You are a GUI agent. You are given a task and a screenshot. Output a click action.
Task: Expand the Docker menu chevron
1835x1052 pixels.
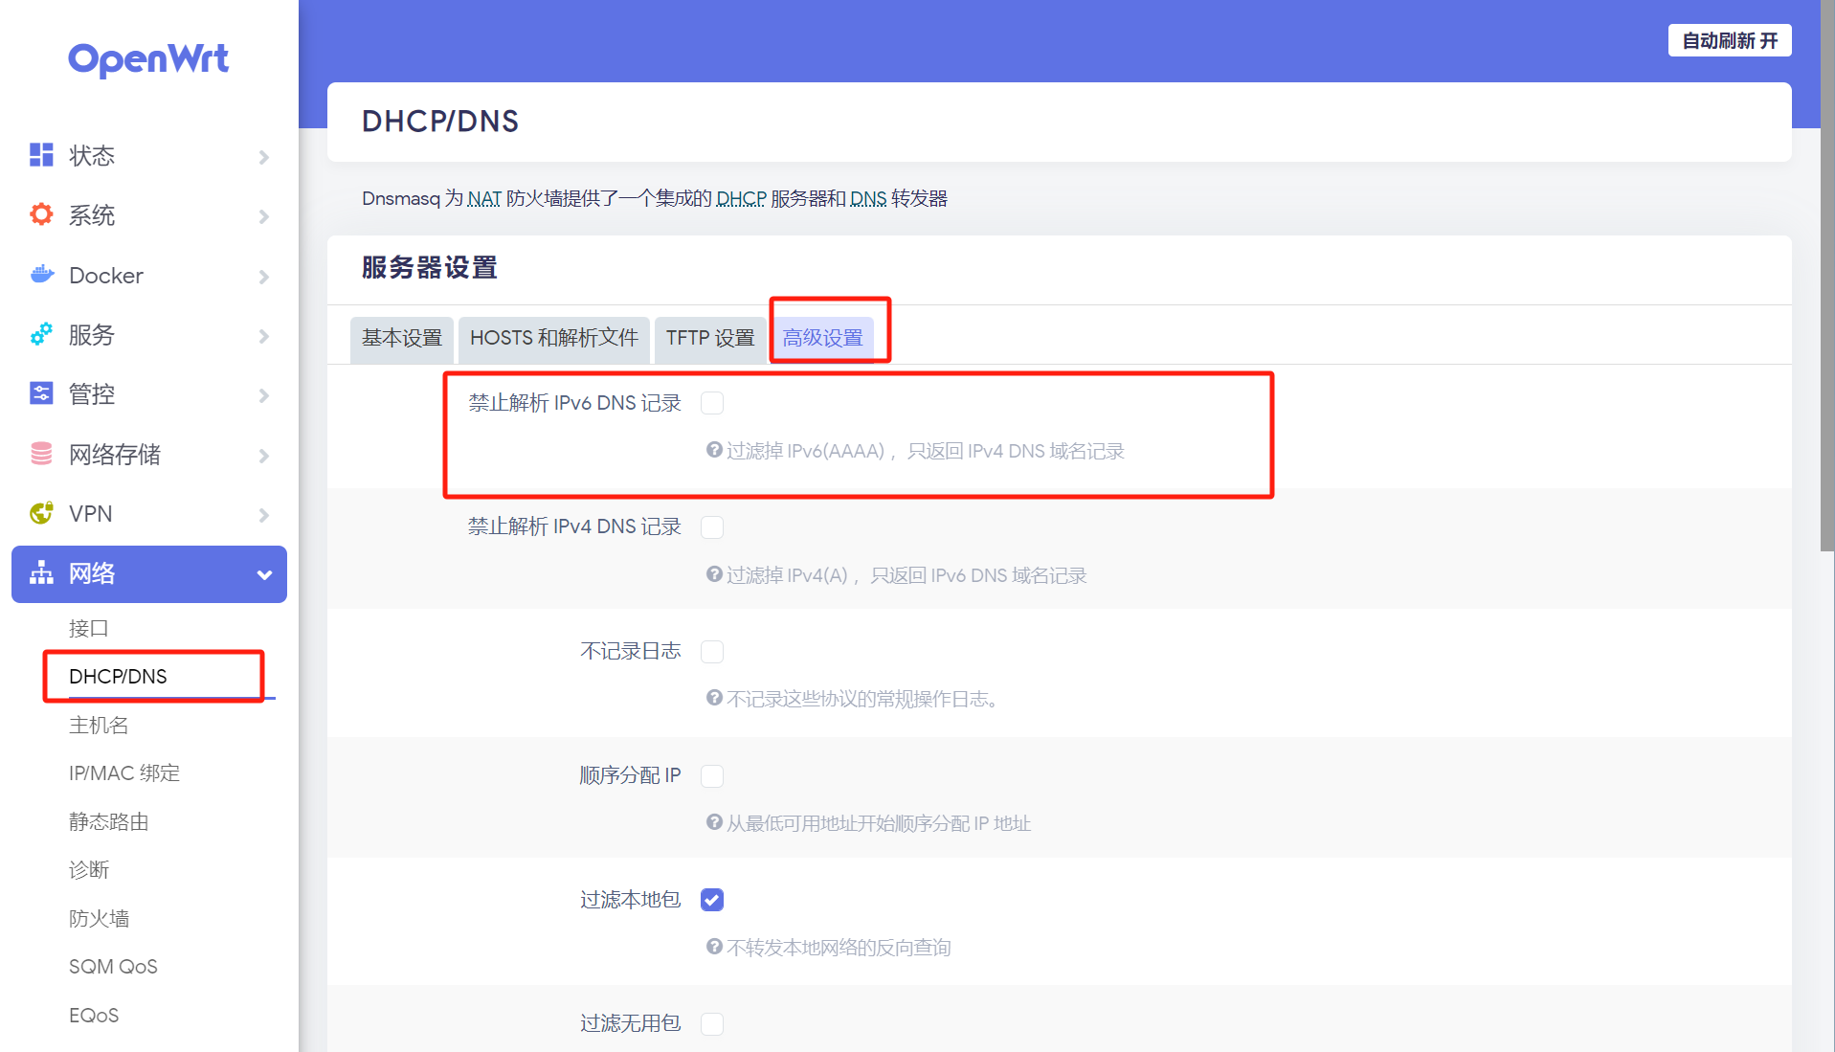(x=264, y=277)
